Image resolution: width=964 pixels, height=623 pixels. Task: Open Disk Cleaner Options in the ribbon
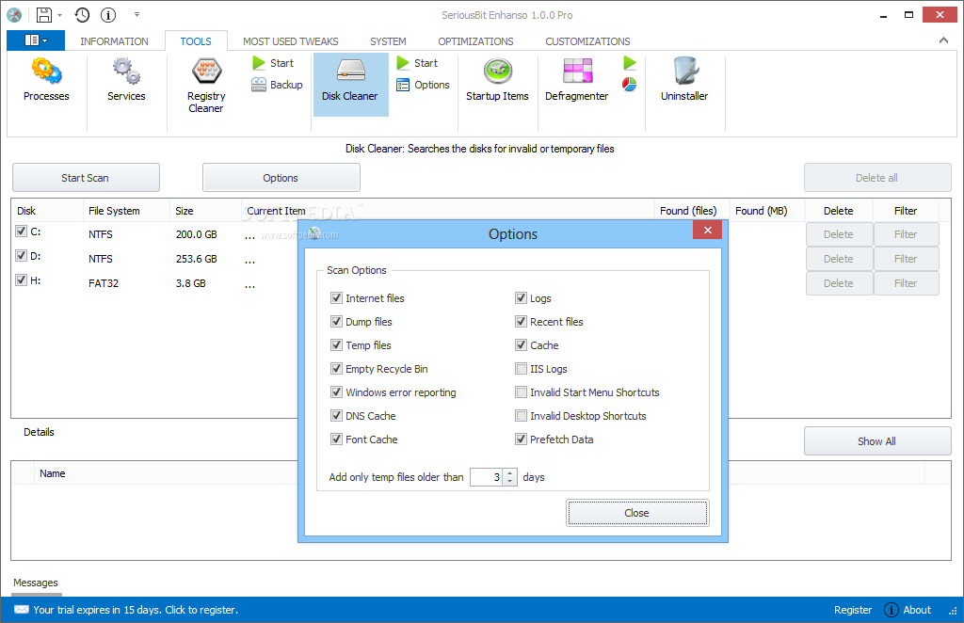click(423, 85)
